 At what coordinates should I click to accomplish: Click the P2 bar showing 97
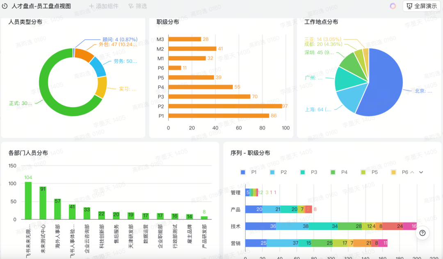coord(225,106)
